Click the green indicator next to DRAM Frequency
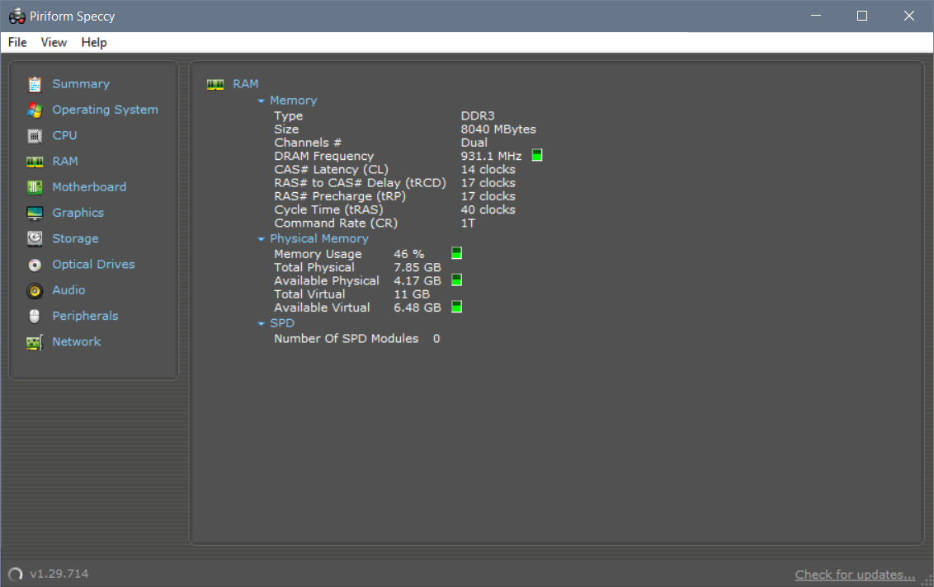The image size is (934, 587). (x=536, y=155)
